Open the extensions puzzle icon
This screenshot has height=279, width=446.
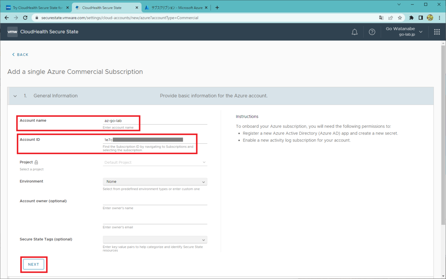[x=411, y=17]
